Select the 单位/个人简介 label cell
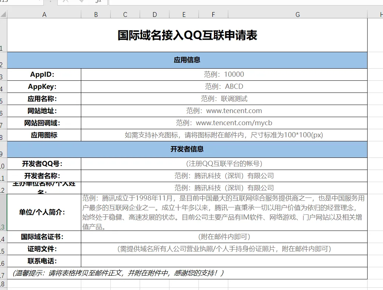Image resolution: width=383 pixels, height=290 pixels. [44, 212]
